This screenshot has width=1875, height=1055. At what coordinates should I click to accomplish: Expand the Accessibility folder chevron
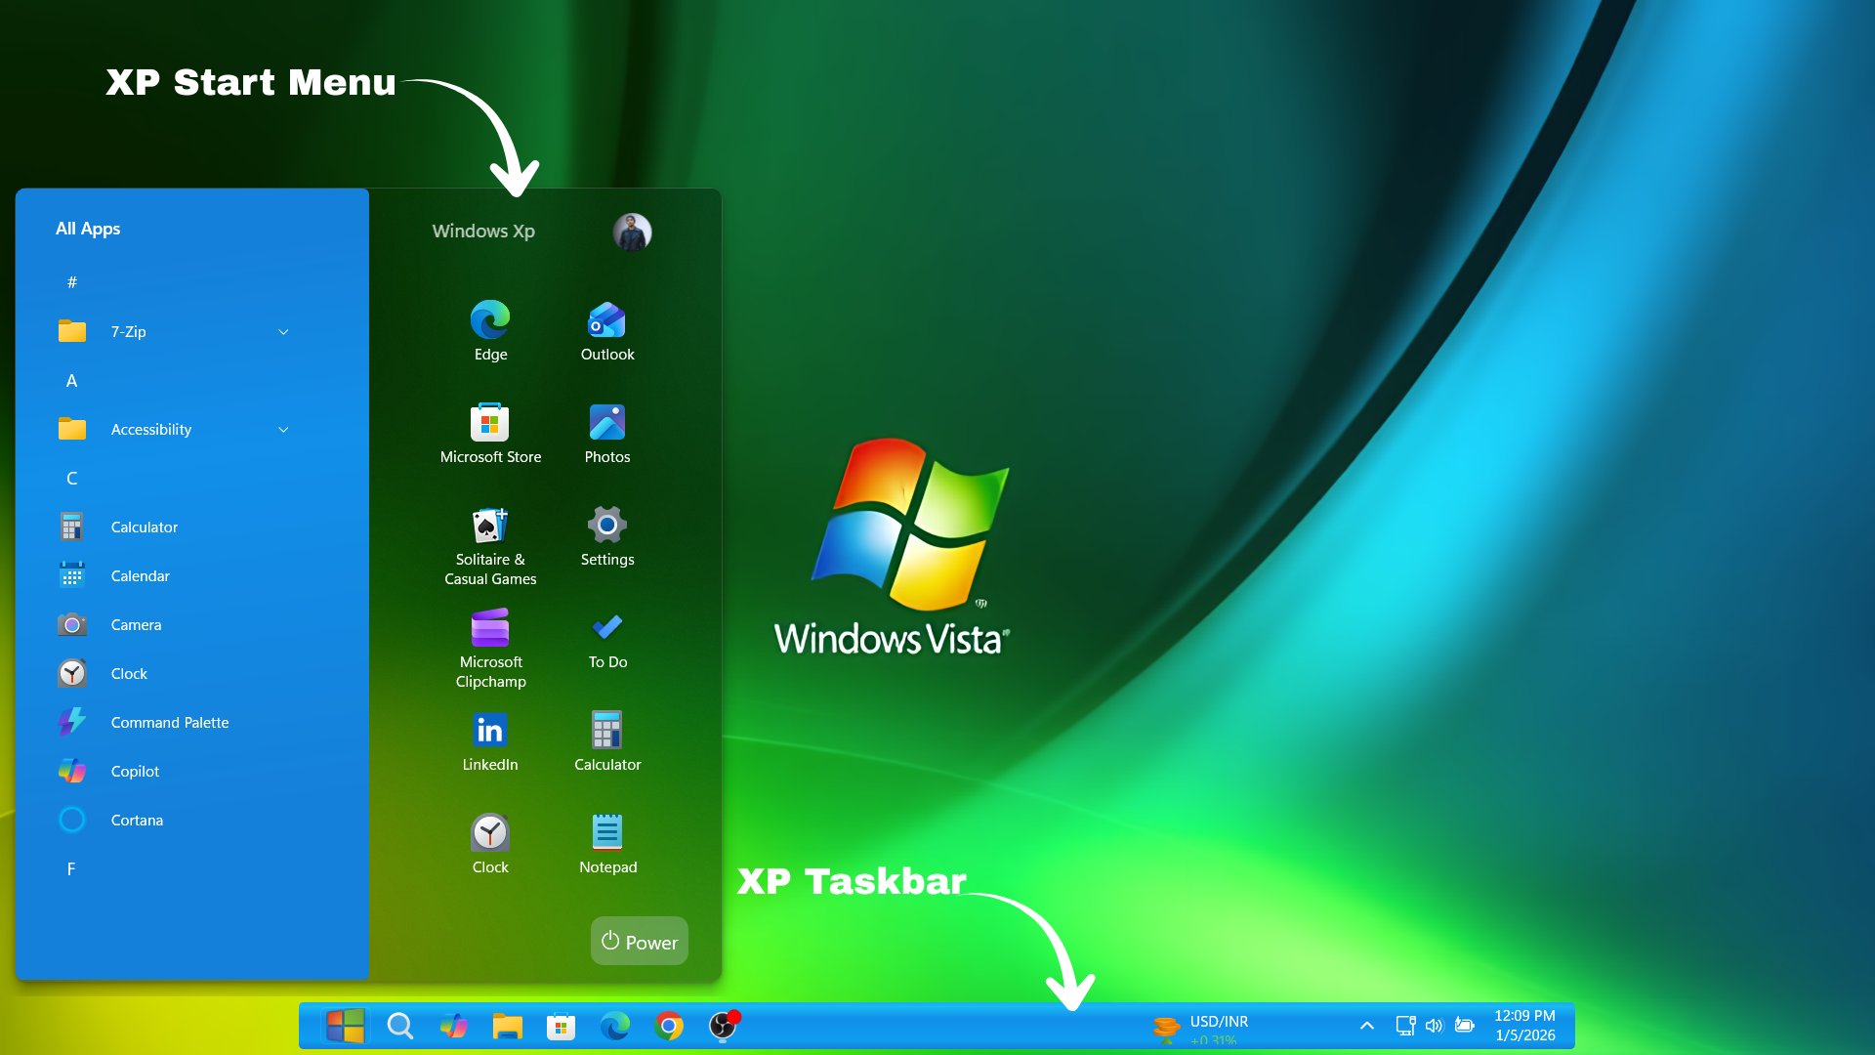pyautogui.click(x=283, y=430)
